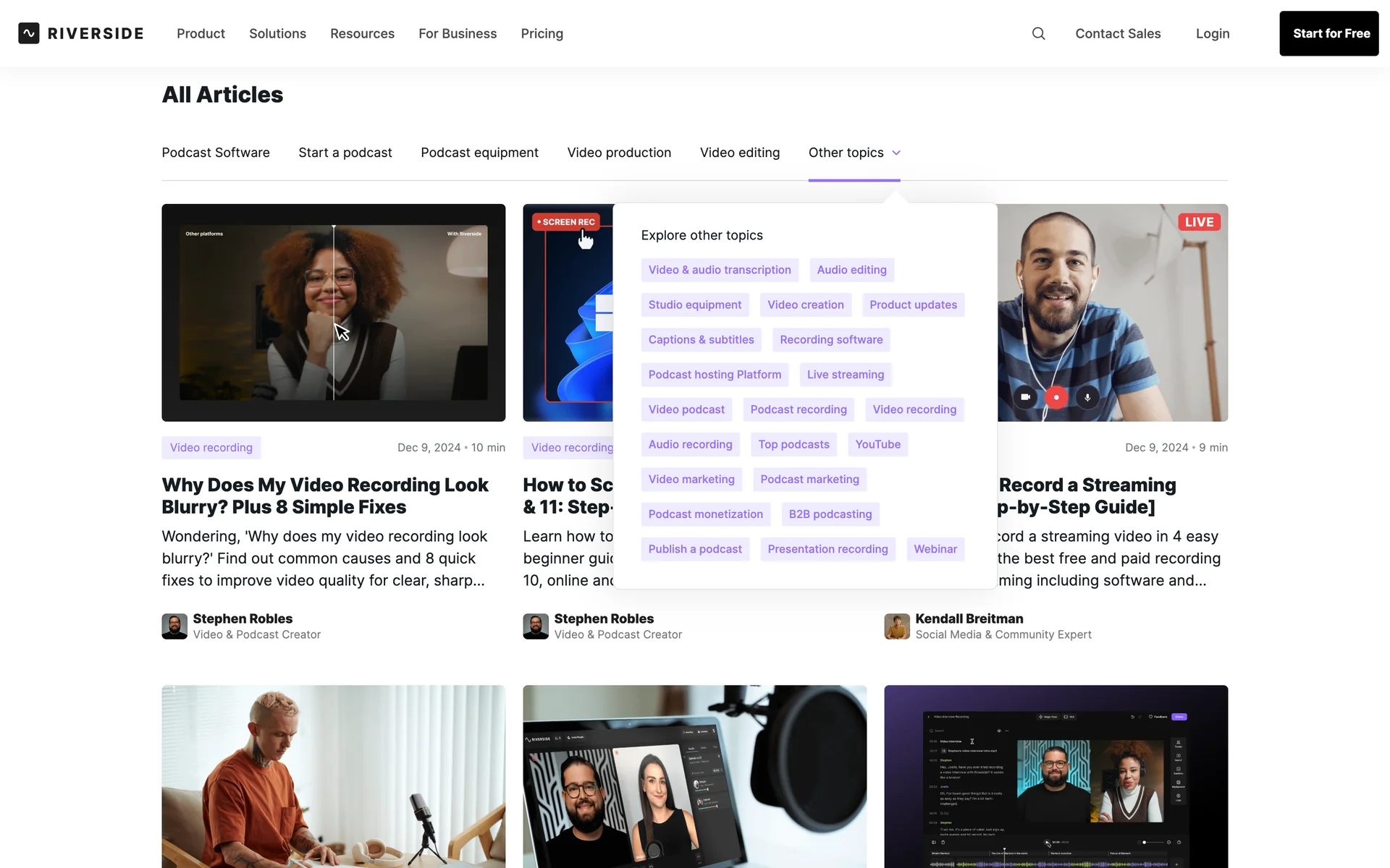This screenshot has height=868, width=1390.
Task: Click the microphone icon in streaming thumbnail
Action: (1087, 397)
